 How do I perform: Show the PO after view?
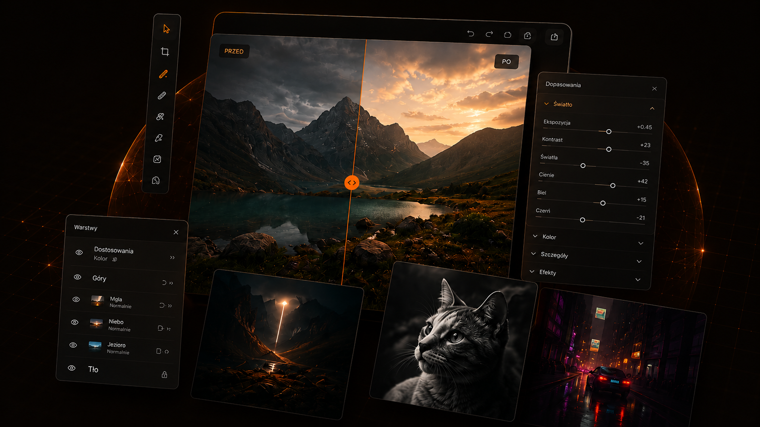click(506, 62)
